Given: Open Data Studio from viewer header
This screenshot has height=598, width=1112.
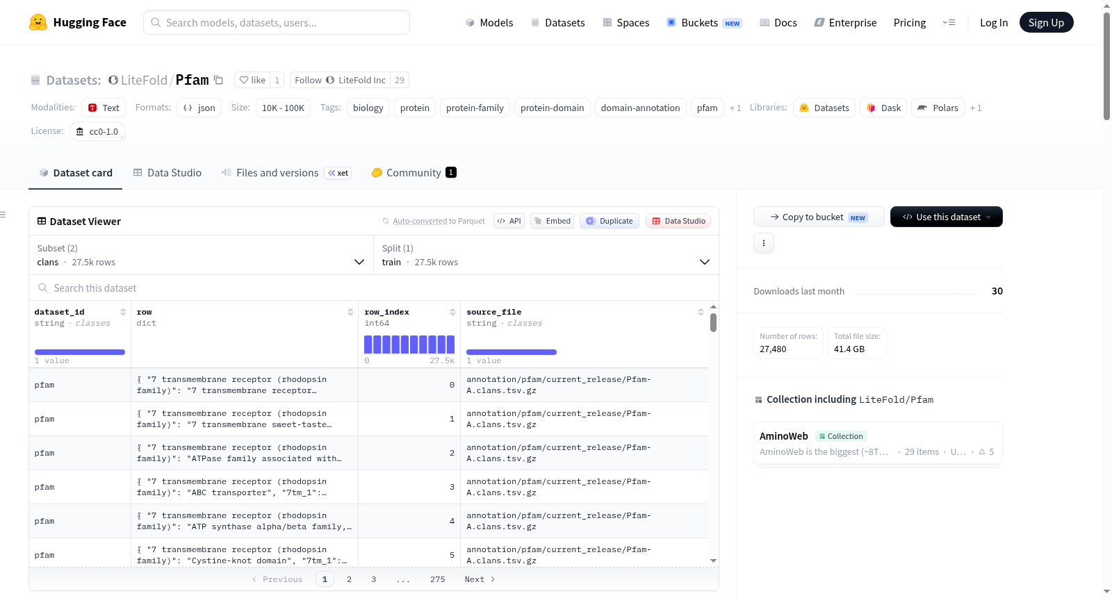Looking at the screenshot, I should [x=678, y=221].
